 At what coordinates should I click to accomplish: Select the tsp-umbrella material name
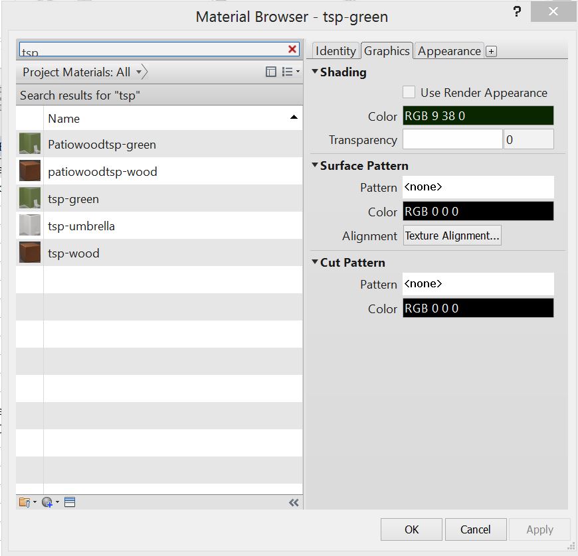coord(81,226)
